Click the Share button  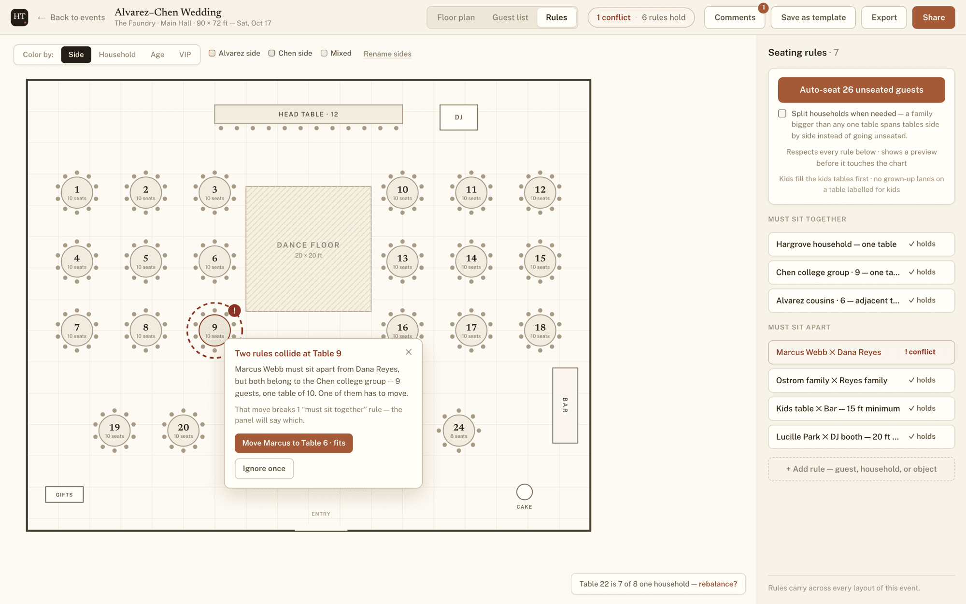click(x=934, y=17)
